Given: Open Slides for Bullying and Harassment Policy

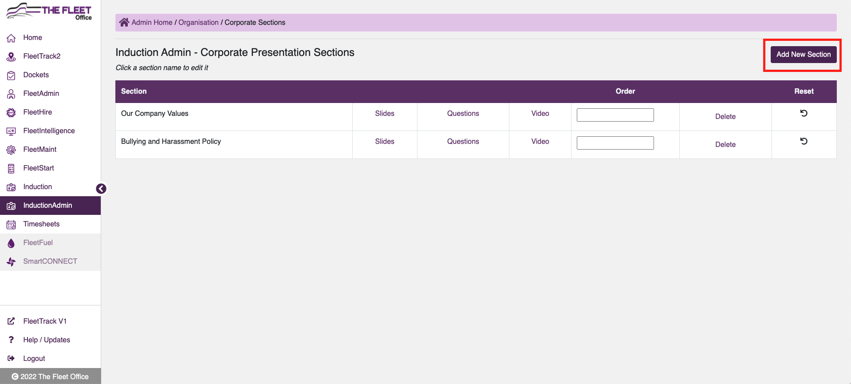Looking at the screenshot, I should 385,142.
